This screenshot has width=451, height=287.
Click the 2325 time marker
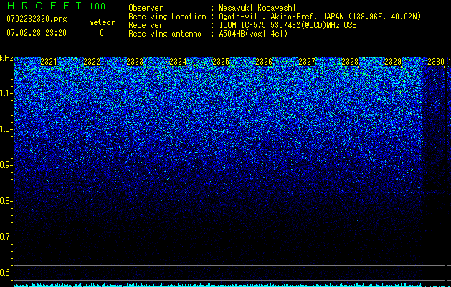[221, 62]
